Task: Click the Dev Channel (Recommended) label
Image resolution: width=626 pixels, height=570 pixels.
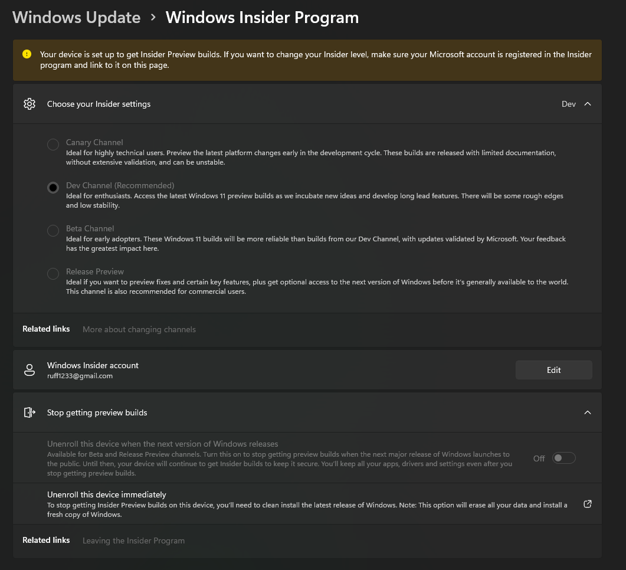Action: tap(120, 186)
